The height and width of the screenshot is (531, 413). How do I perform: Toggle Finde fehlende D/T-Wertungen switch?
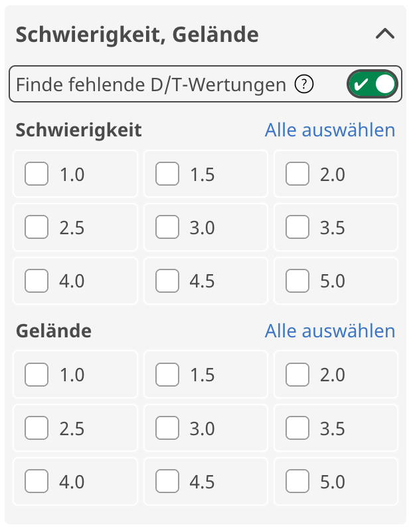372,84
